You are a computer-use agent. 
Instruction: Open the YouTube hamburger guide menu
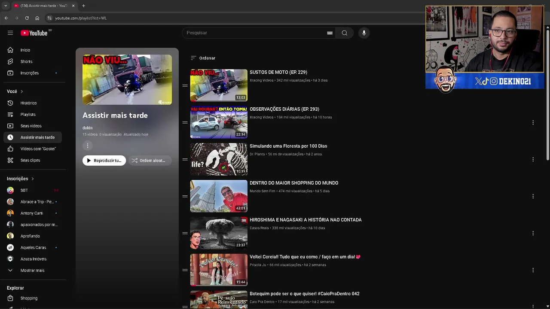pyautogui.click(x=10, y=33)
